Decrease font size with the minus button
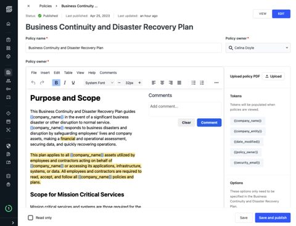Viewport: 296px width, 226px height. coord(119,83)
